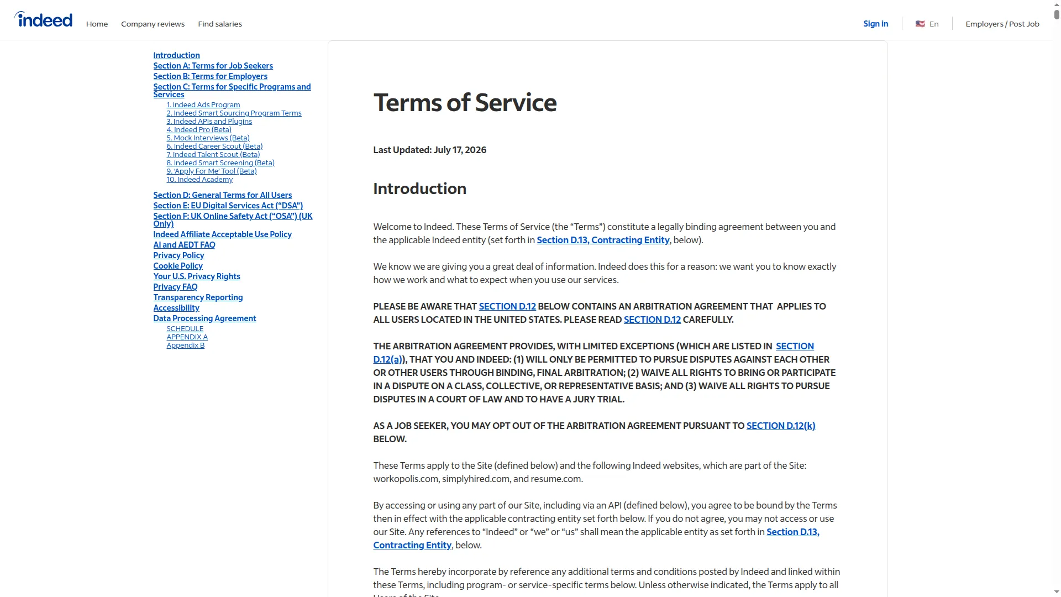The image size is (1061, 597).
Task: Select 7. Indeed Talent Scout (Beta)
Action: point(213,155)
